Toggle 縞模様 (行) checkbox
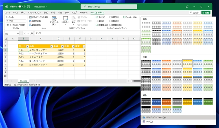The image size is (219, 128). click(x=97, y=25)
